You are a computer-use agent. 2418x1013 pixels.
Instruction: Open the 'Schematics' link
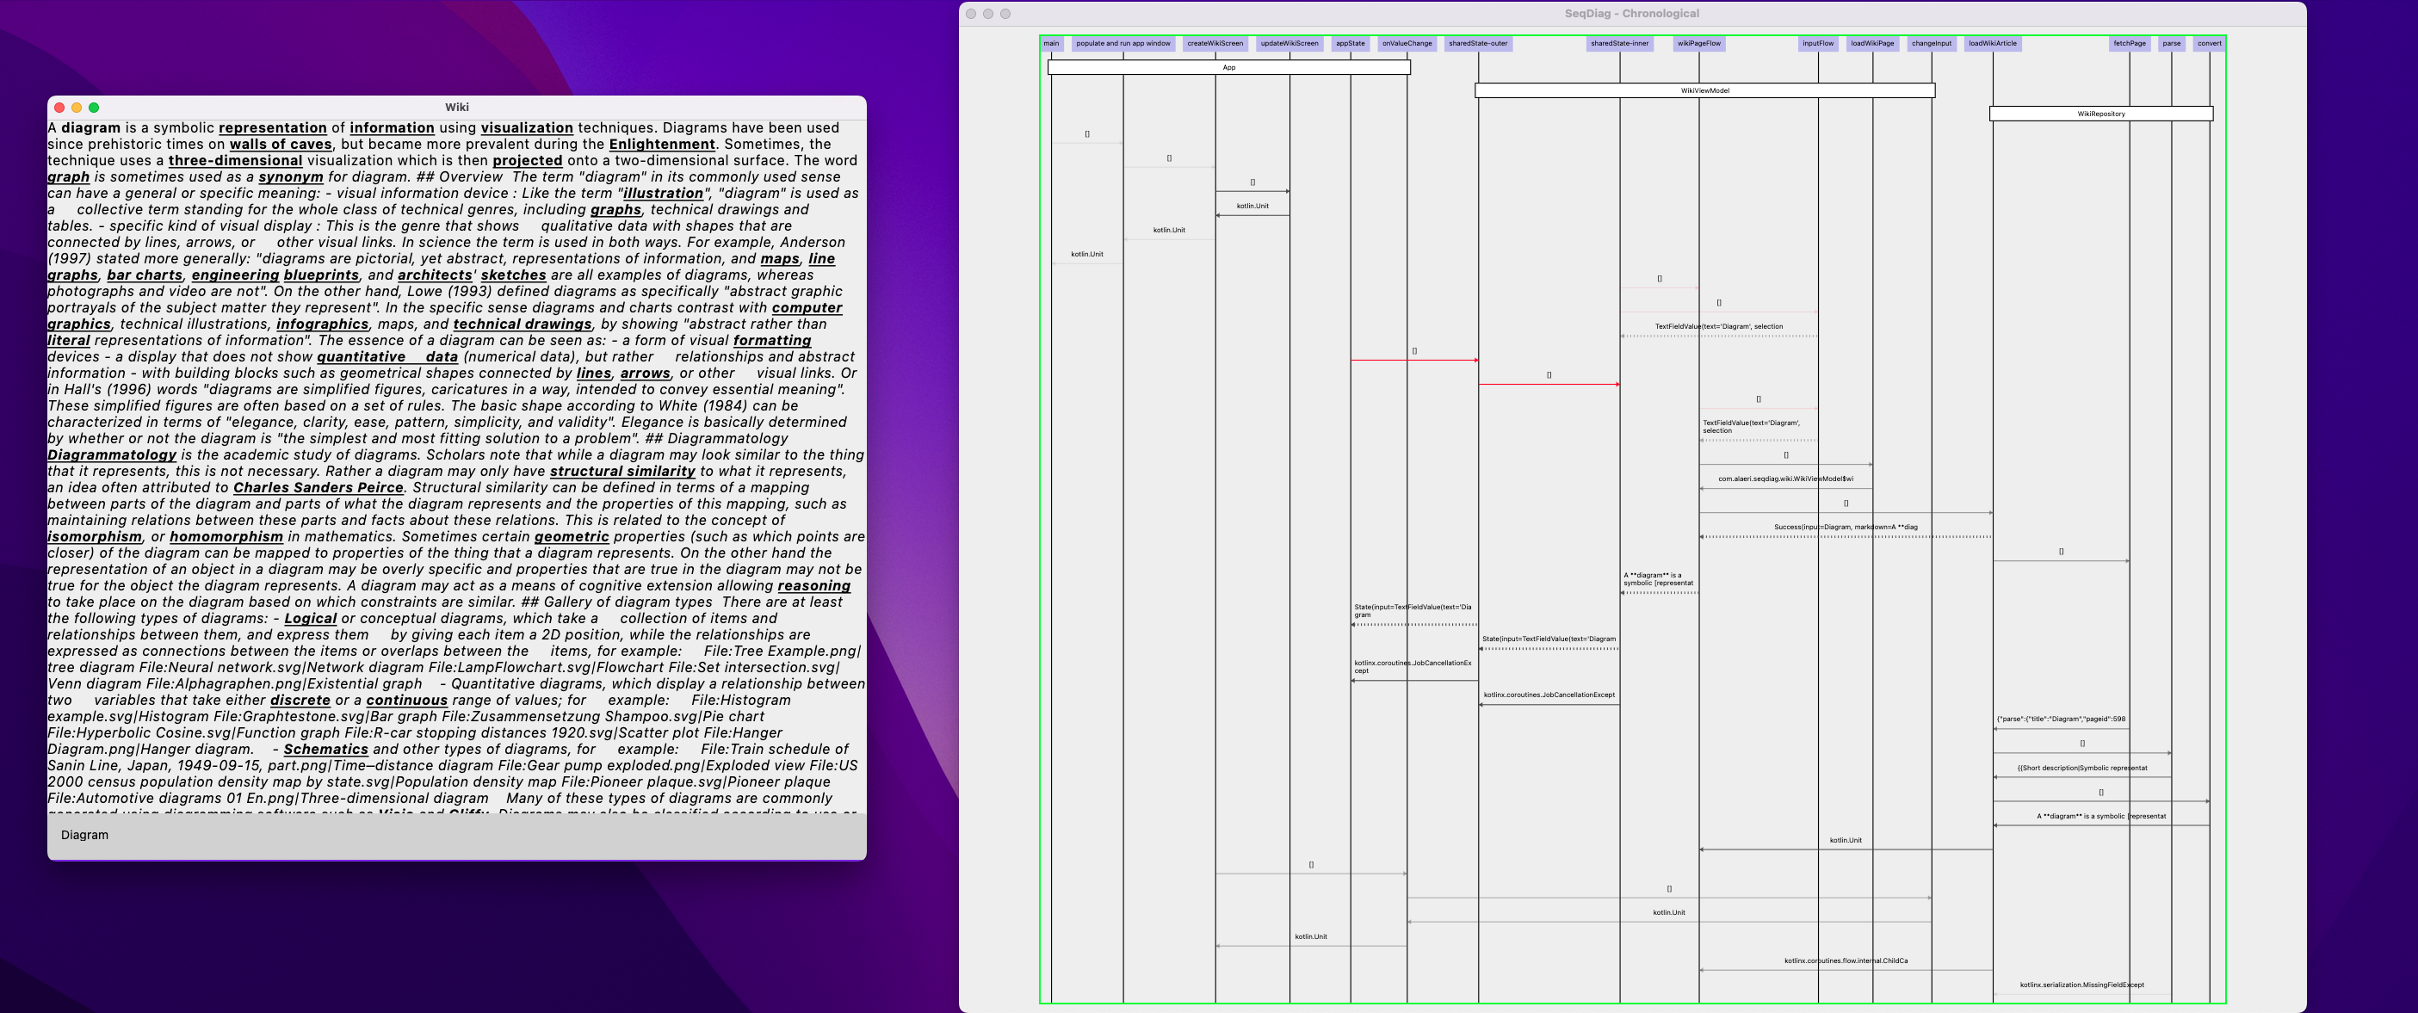pos(325,749)
